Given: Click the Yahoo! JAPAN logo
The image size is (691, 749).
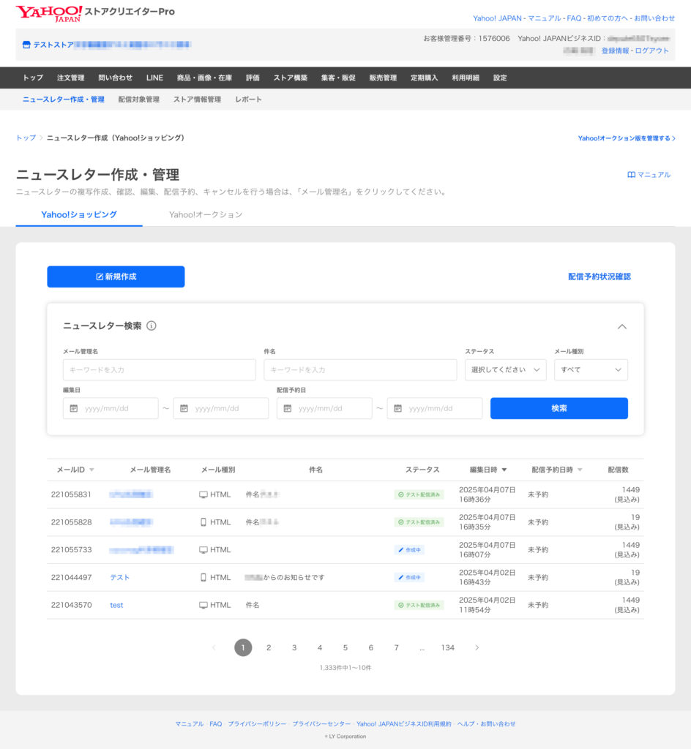Looking at the screenshot, I should (49, 13).
